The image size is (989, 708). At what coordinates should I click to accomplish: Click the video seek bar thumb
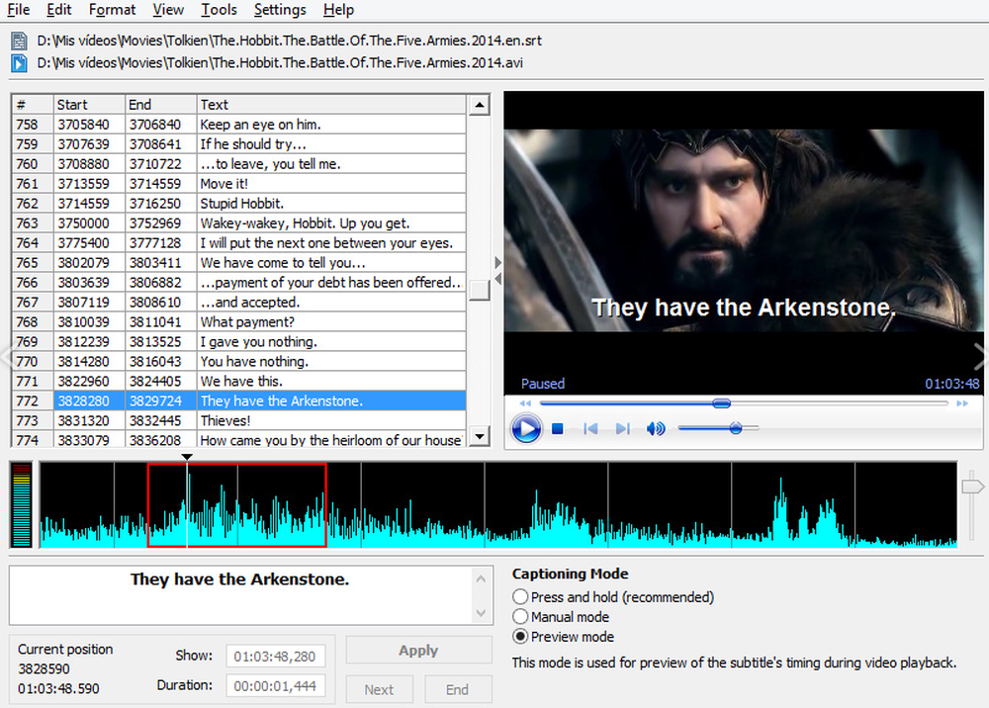[722, 403]
